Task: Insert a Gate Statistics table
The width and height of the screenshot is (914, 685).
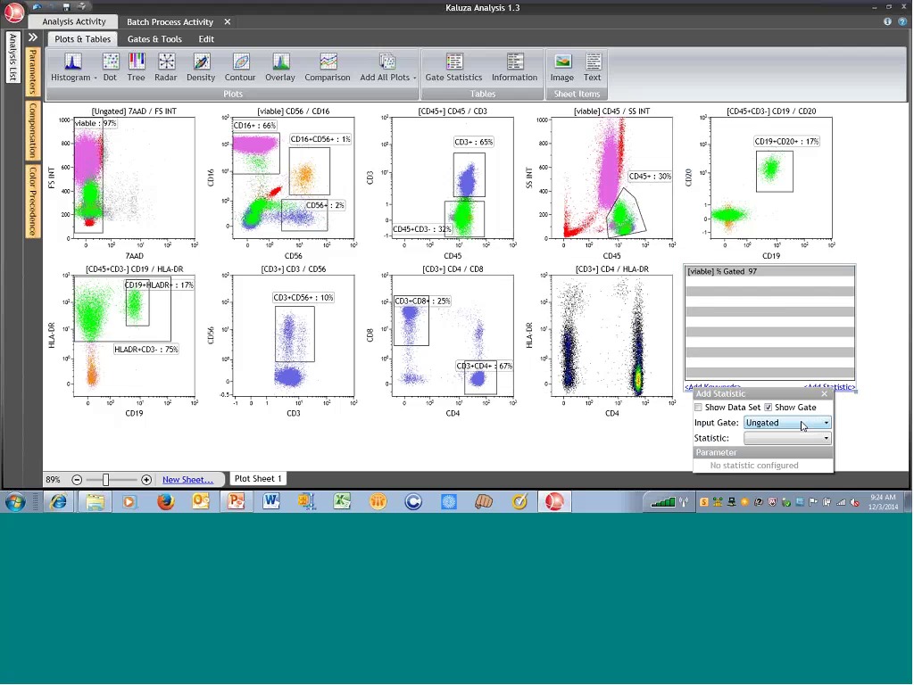Action: pyautogui.click(x=453, y=67)
